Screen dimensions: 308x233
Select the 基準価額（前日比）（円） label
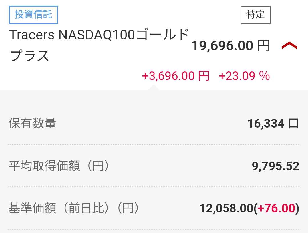(x=74, y=208)
